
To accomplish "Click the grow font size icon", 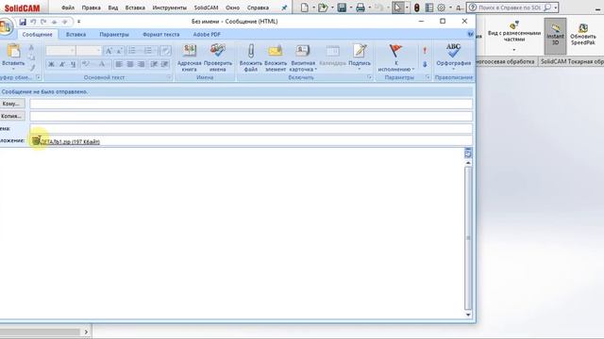I will (x=109, y=51).
